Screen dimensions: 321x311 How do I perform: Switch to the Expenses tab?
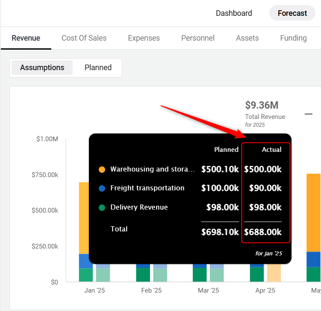click(x=144, y=38)
